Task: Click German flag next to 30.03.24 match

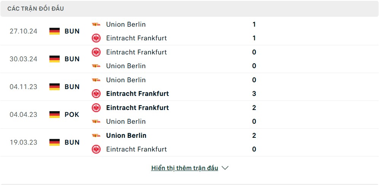Action: tap(55, 59)
